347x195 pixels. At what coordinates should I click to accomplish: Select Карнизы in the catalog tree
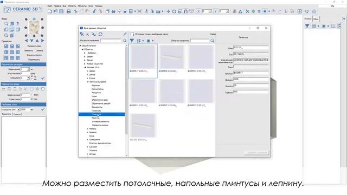(95, 86)
